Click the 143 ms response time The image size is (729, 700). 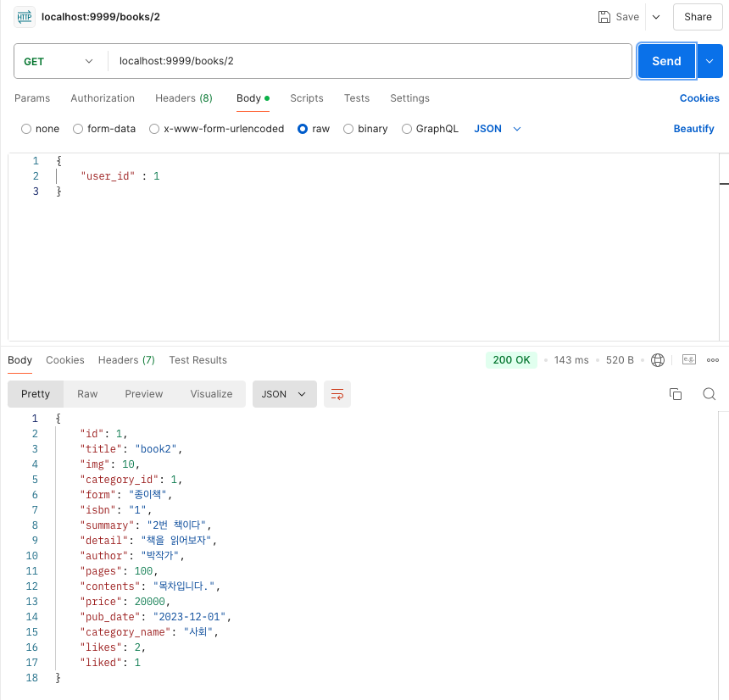click(571, 360)
